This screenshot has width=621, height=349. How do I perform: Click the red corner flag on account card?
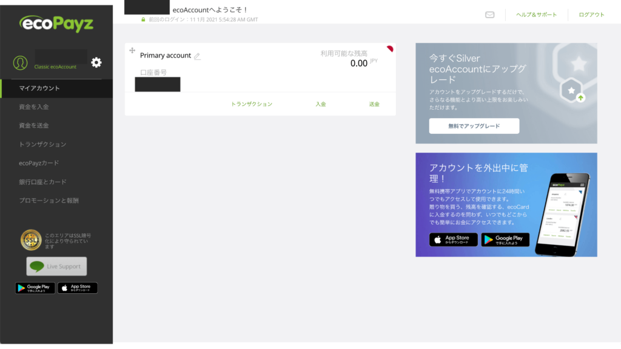point(390,48)
